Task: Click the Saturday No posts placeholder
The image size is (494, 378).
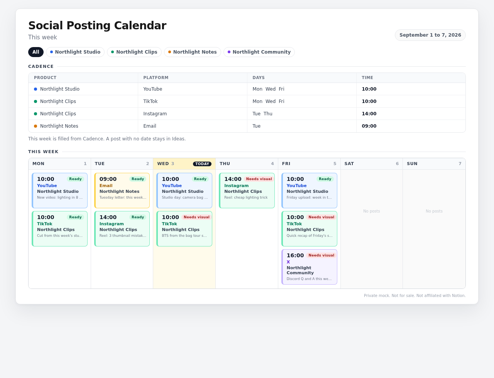Action: click(x=372, y=211)
